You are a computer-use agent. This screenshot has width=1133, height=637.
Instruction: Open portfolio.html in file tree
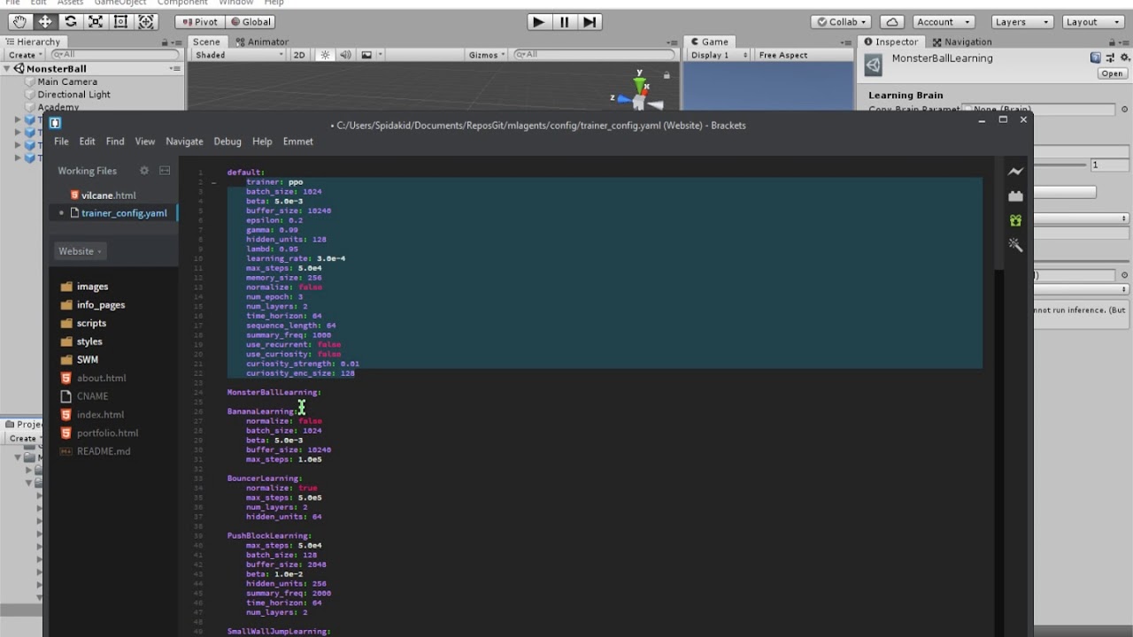coord(107,433)
